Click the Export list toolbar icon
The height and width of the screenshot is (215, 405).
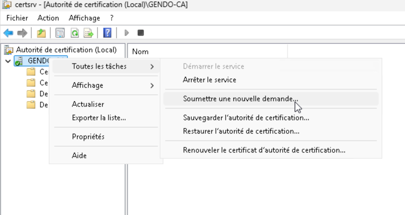(89, 33)
